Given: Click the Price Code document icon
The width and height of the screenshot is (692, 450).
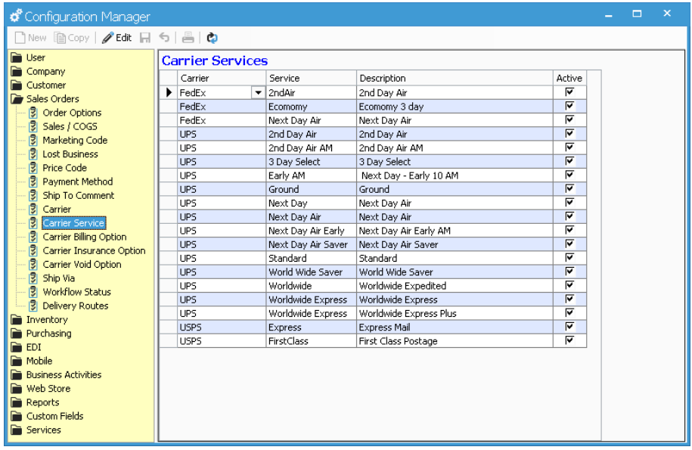Looking at the screenshot, I should click(x=33, y=168).
